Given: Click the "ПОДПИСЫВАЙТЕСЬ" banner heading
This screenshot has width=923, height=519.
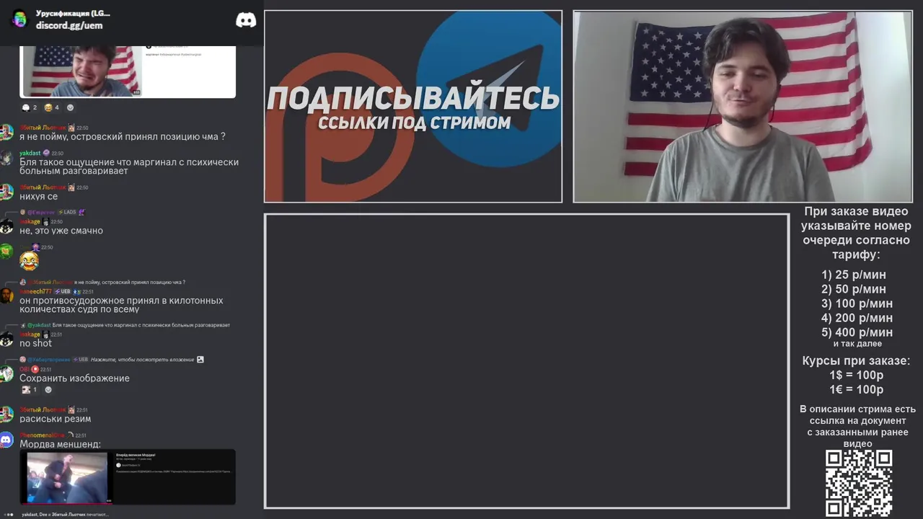Looking at the screenshot, I should [x=413, y=99].
